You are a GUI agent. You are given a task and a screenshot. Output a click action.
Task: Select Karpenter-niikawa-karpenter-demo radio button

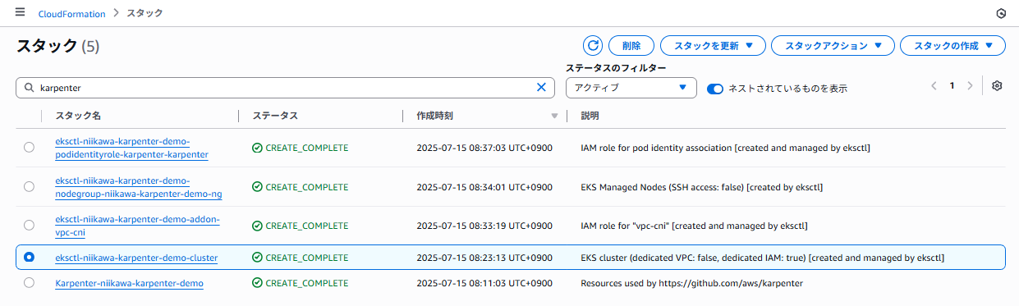(30, 282)
